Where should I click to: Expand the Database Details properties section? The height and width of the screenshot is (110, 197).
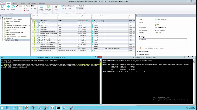click(x=137, y=54)
